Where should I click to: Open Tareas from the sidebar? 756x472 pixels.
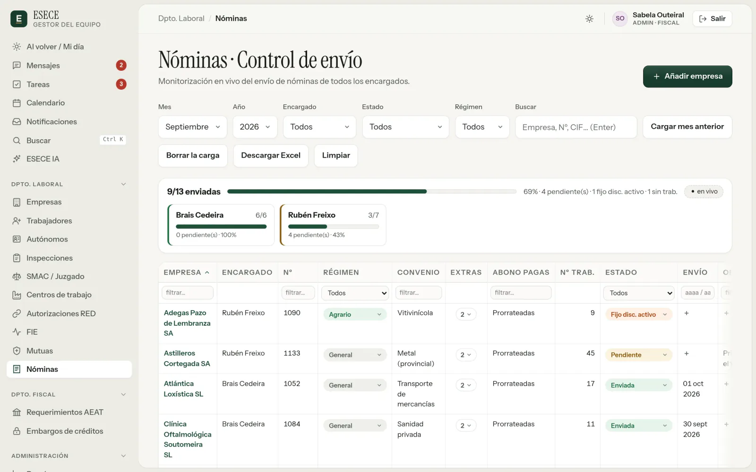[69, 84]
